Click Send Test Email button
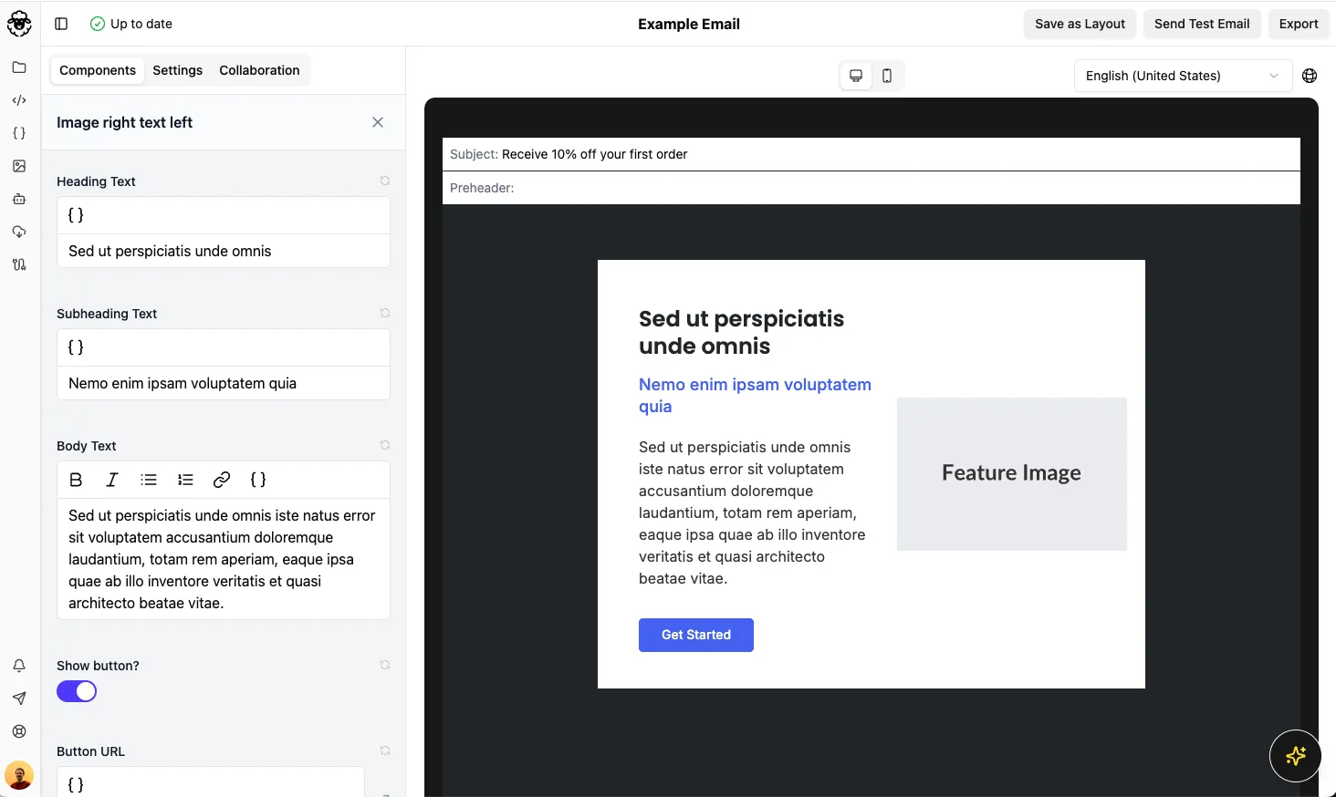 point(1201,24)
